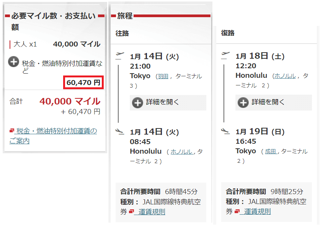Click the outbound landing airplane icon

pyautogui.click(x=120, y=131)
